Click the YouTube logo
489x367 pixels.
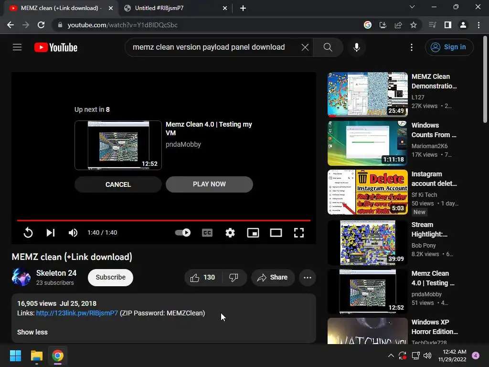56,47
